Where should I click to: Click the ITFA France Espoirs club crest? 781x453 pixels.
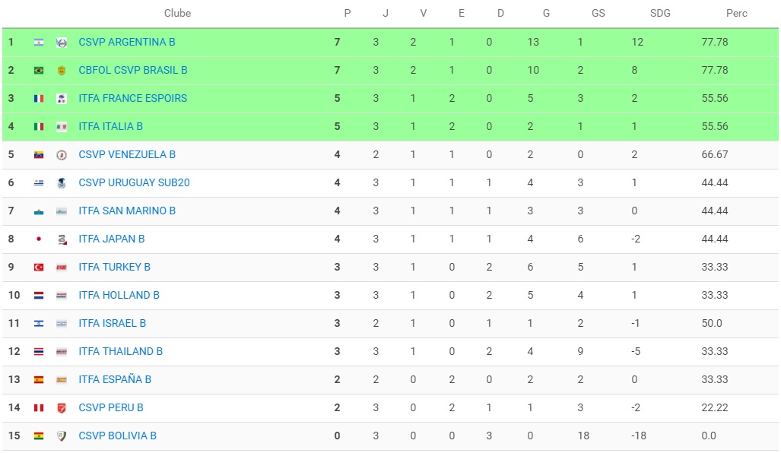[62, 99]
